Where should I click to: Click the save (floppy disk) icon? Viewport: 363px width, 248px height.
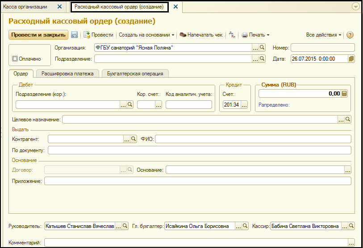pyautogui.click(x=74, y=35)
